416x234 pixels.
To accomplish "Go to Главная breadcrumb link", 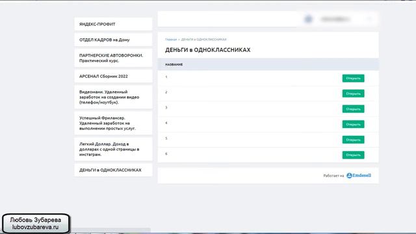I will tap(171, 40).
